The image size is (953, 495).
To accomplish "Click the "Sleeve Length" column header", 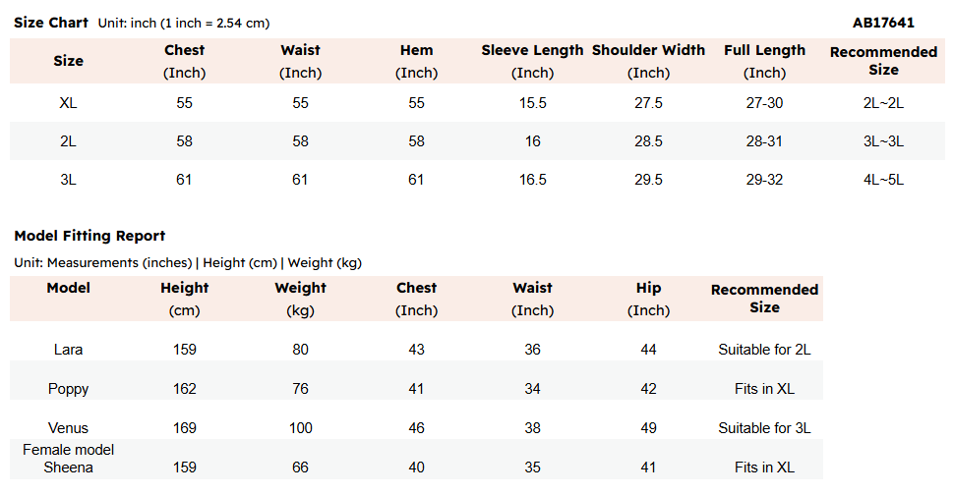I will 532,50.
